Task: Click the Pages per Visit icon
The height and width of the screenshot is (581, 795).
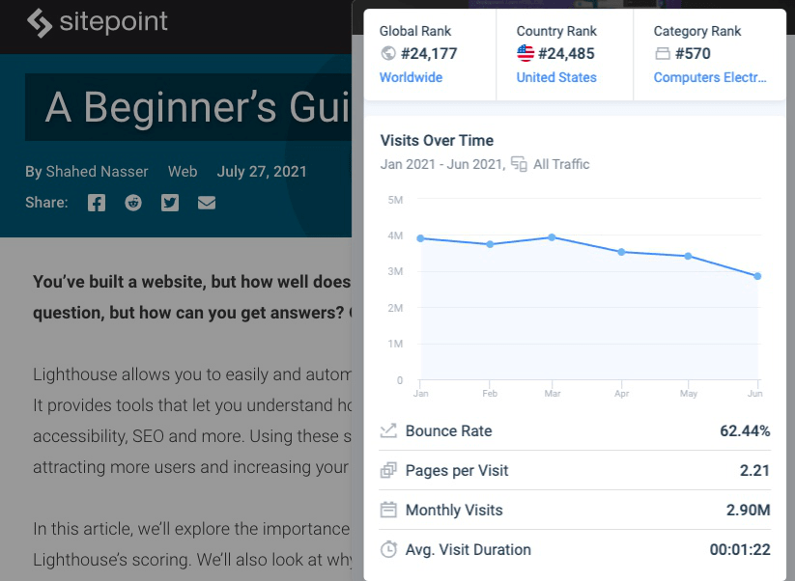Action: (x=388, y=471)
